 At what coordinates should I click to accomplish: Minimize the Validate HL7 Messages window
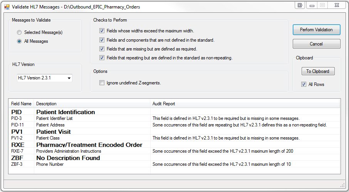pyautogui.click(x=312, y=5)
